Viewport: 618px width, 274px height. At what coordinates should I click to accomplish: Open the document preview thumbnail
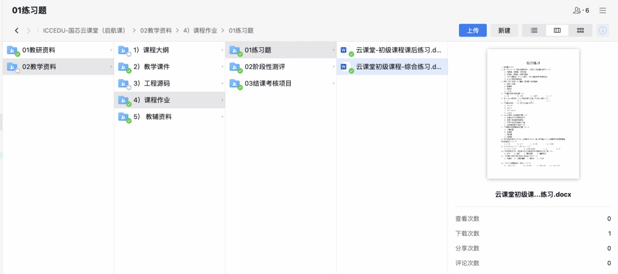533,114
